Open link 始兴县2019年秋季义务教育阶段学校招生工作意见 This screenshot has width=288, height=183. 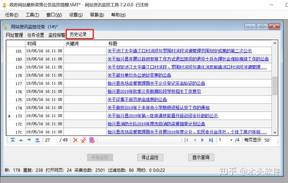pyautogui.click(x=154, y=91)
